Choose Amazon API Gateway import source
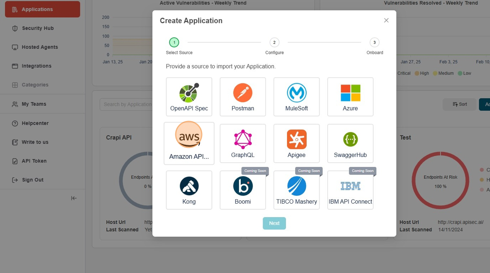Image resolution: width=490 pixels, height=273 pixels. (x=189, y=143)
